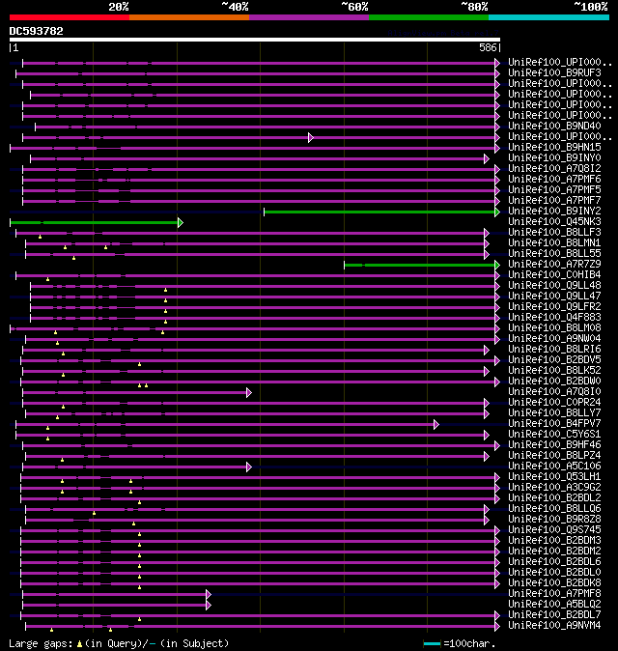Click the green arrowhead of the Q45NK3 alignment
Image resolution: width=618 pixels, height=651 pixels.
click(181, 222)
